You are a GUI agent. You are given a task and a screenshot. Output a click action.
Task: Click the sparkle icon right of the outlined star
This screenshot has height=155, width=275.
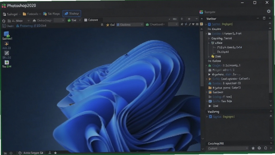(186, 24)
